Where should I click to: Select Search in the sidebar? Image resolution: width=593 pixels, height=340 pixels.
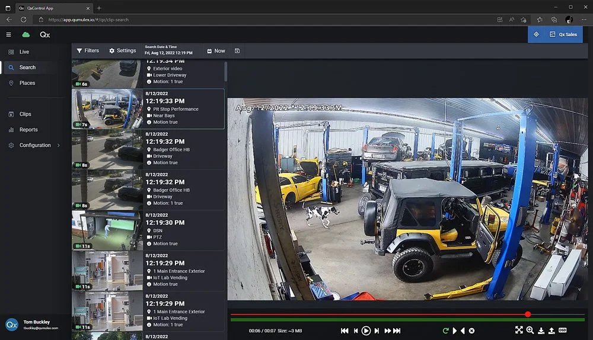pos(27,68)
